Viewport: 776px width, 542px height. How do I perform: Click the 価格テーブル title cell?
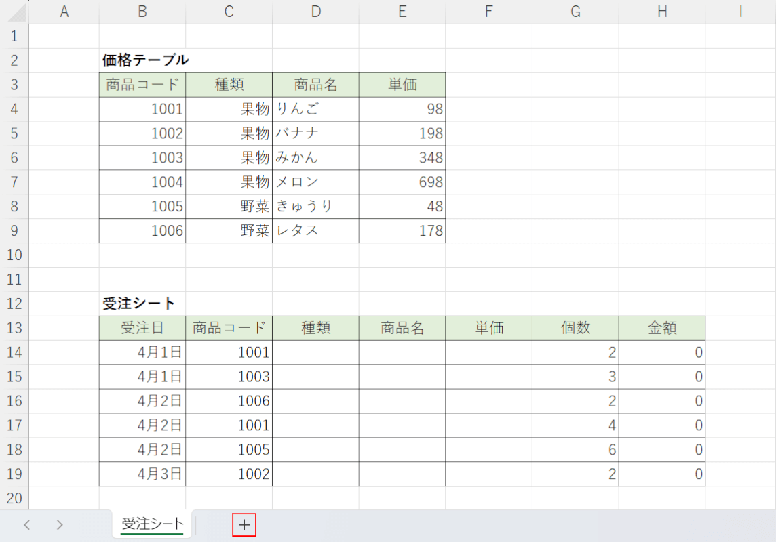[142, 60]
